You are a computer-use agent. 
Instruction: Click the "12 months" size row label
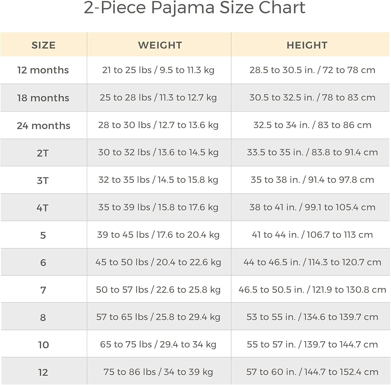click(43, 70)
